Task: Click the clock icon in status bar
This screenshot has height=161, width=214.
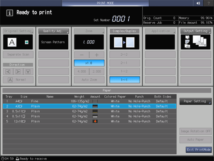Action: tap(3, 159)
